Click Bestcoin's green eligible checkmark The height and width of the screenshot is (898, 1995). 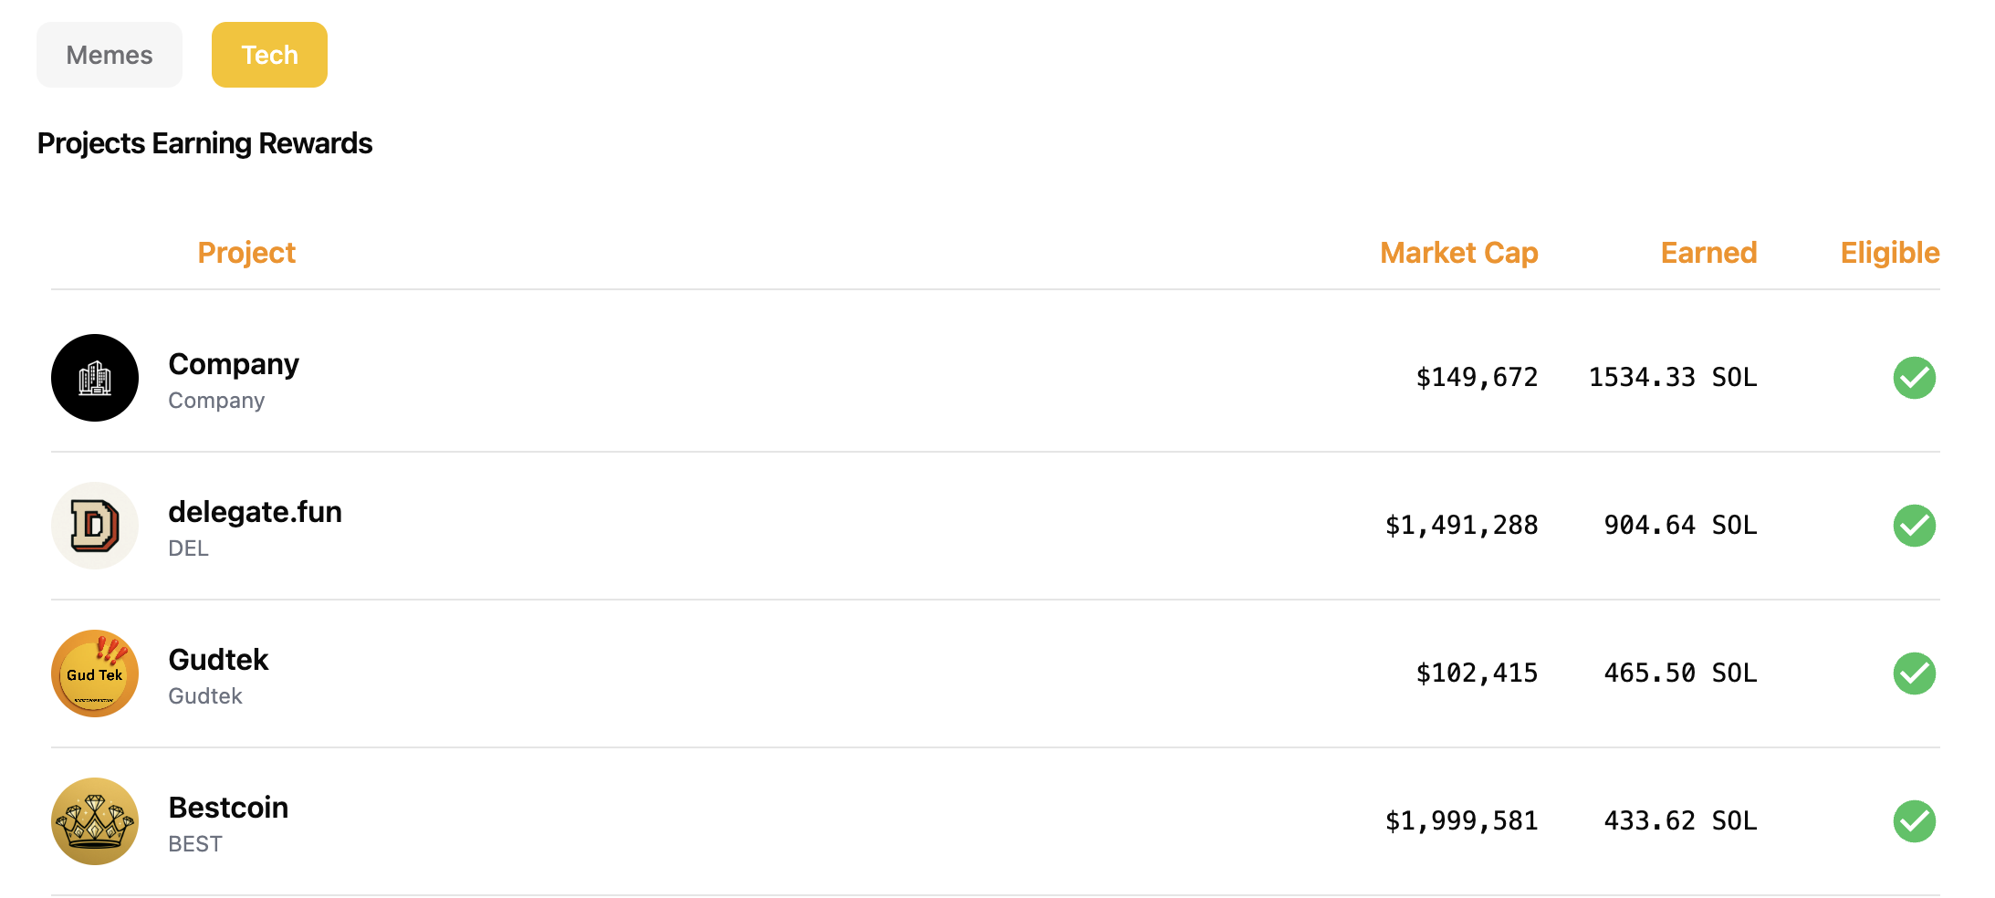coord(1915,821)
